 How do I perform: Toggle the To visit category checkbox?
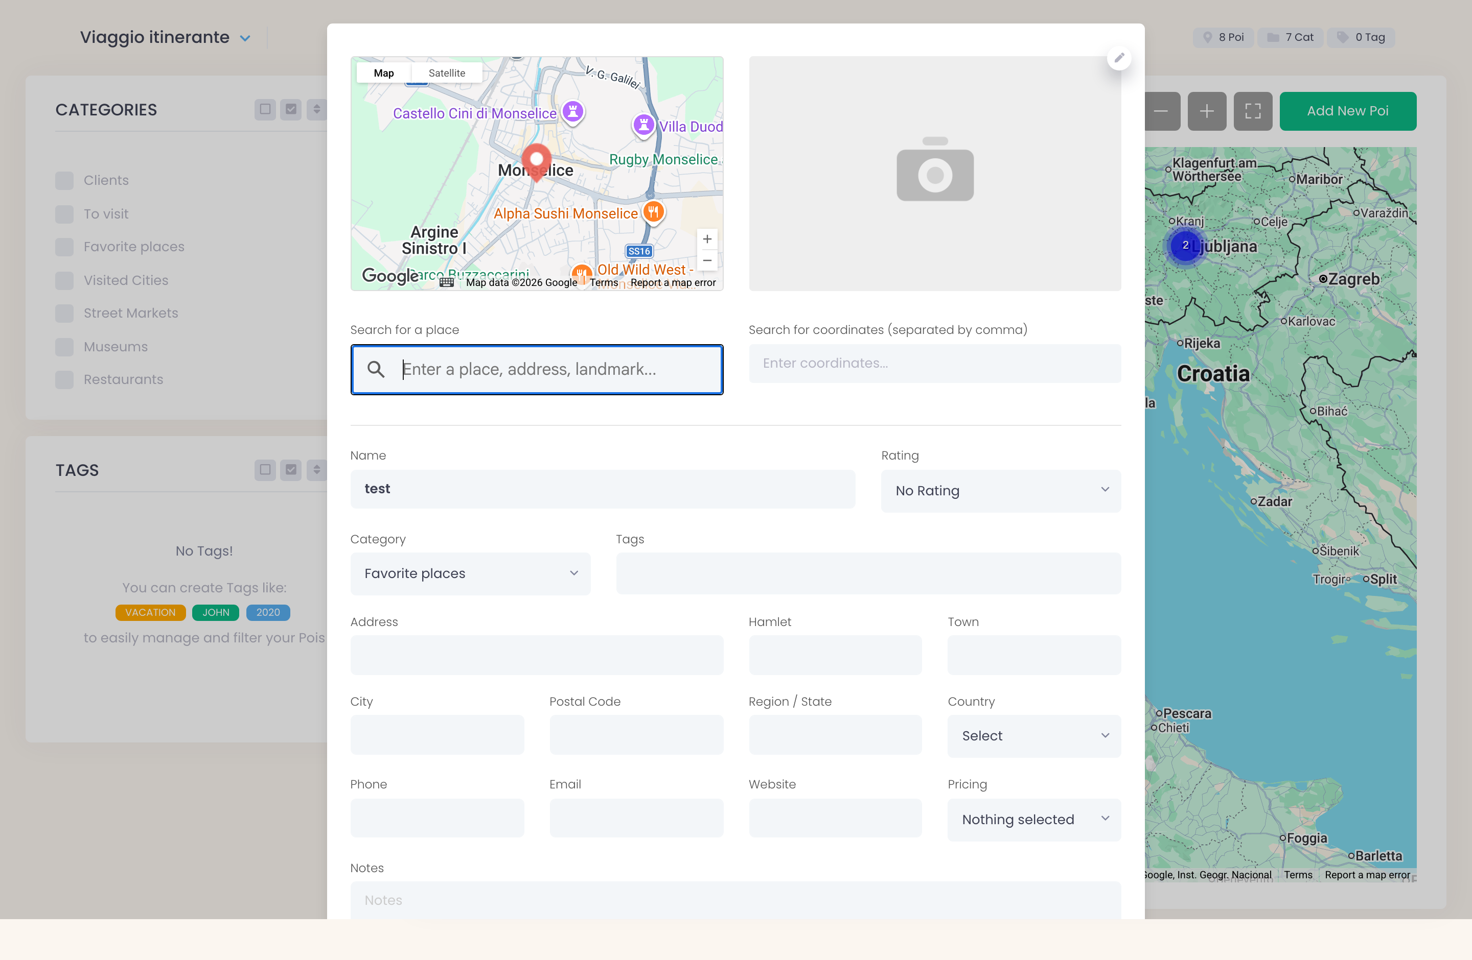coord(64,214)
